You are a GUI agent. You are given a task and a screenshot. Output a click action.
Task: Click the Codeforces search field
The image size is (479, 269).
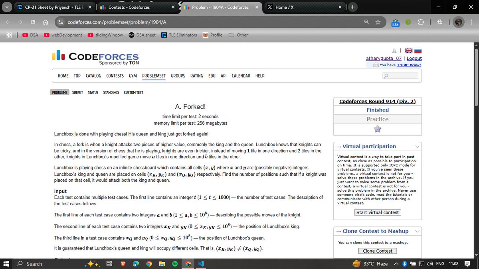pyautogui.click(x=400, y=76)
